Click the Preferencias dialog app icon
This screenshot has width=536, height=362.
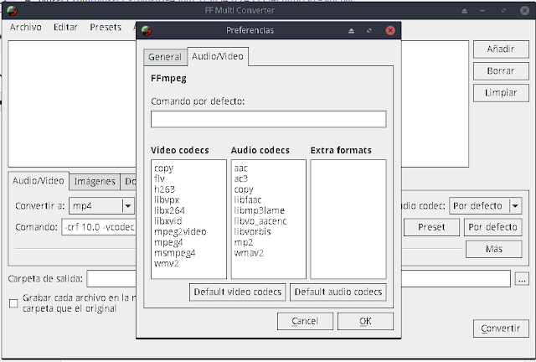(x=147, y=30)
